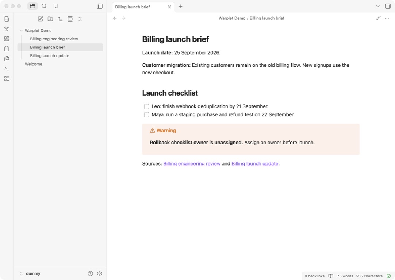Click Warplet Demo breadcrumb
This screenshot has height=280, width=395.
click(x=232, y=18)
